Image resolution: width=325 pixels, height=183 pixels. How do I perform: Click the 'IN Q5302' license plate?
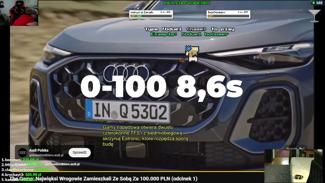[127, 111]
